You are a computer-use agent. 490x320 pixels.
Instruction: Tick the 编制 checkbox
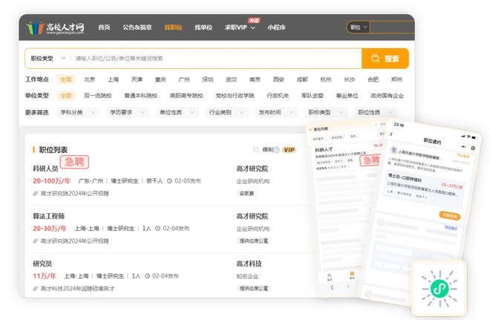click(x=255, y=150)
